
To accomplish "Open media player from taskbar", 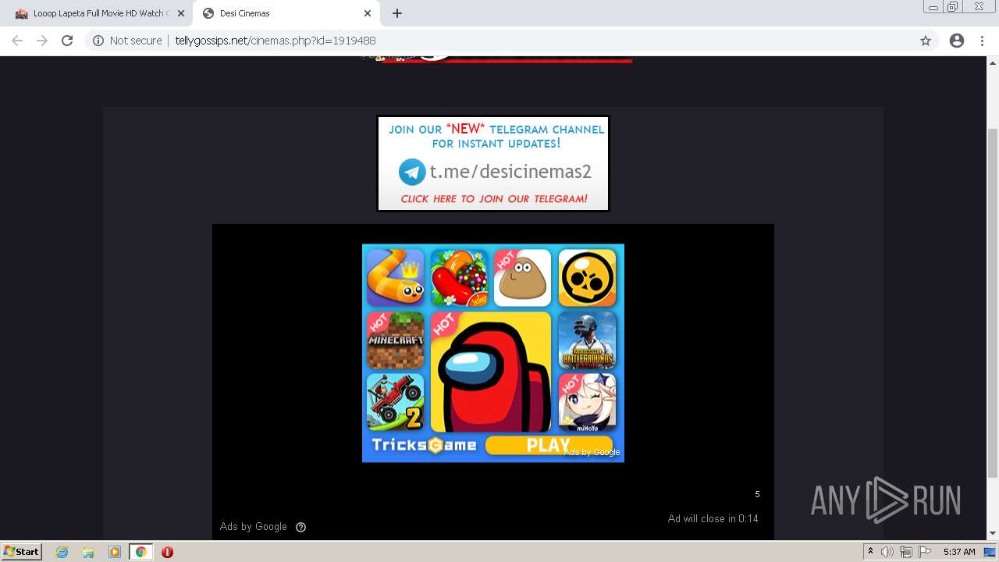I will (115, 552).
